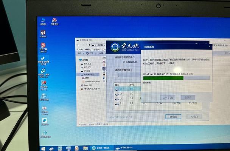Select 系统 (C:) in navigation tree

[x=86, y=64]
